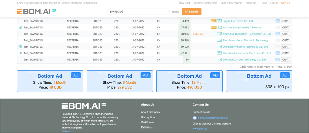Open Lingzhi Electronics Co., Ltd link
This screenshot has height=133, width=309.
pos(238,21)
